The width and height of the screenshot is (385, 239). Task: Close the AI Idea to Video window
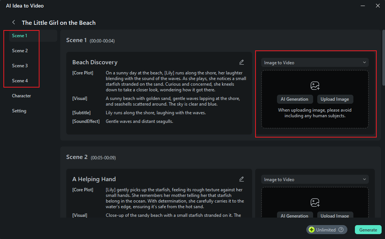coord(378,6)
